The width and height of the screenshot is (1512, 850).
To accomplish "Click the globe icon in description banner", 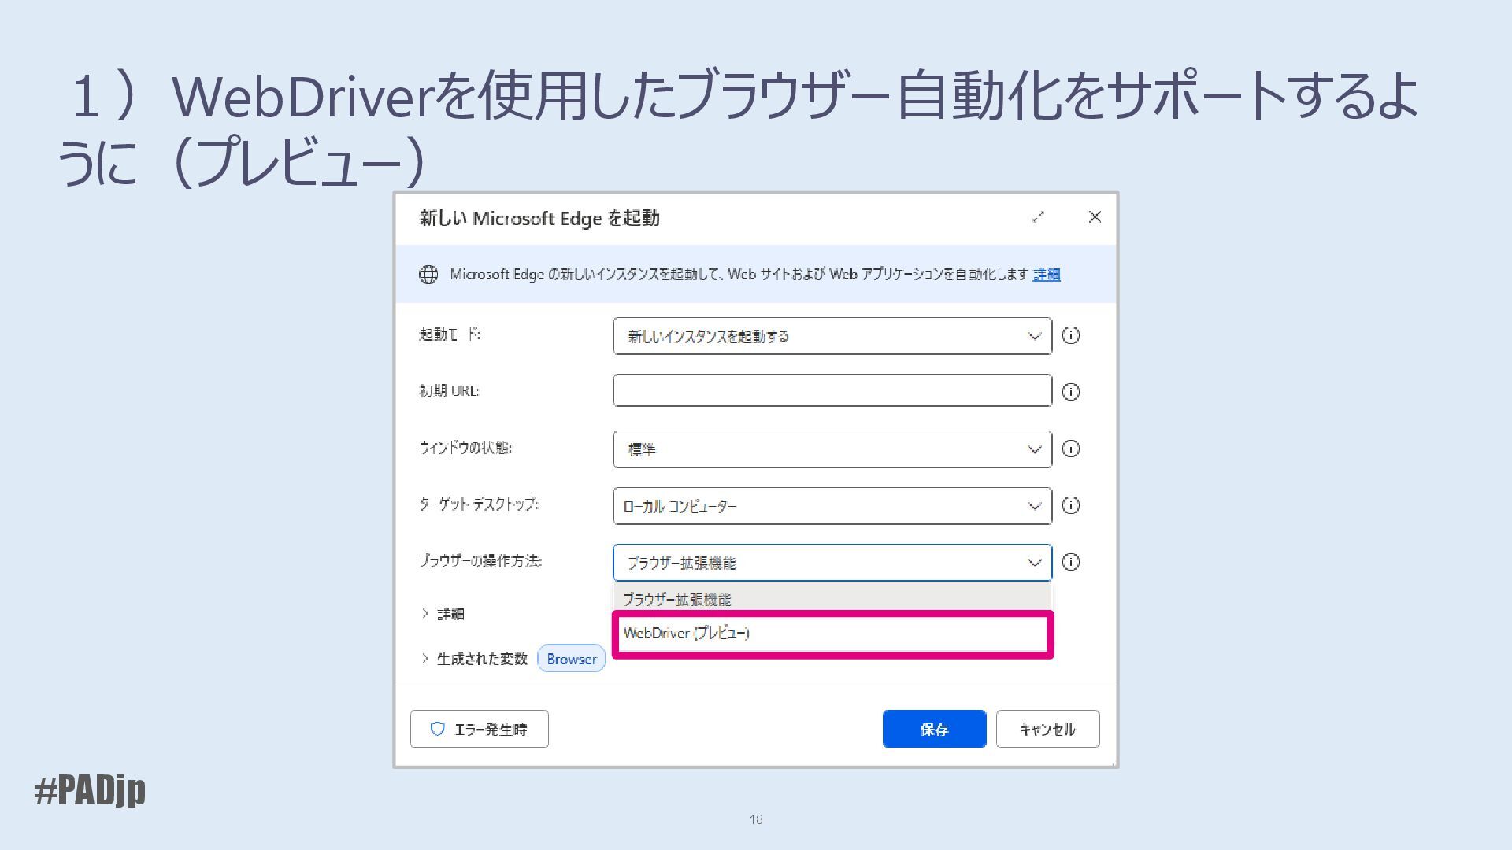I will [x=428, y=274].
